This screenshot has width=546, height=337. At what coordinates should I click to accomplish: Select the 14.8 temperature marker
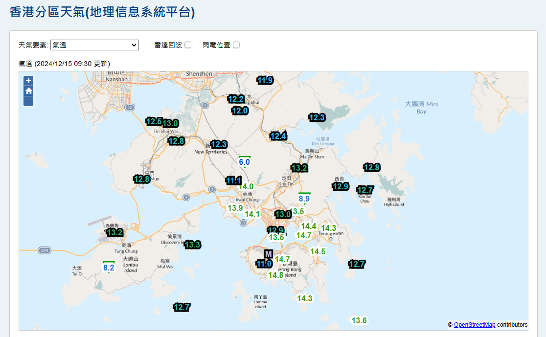[275, 275]
